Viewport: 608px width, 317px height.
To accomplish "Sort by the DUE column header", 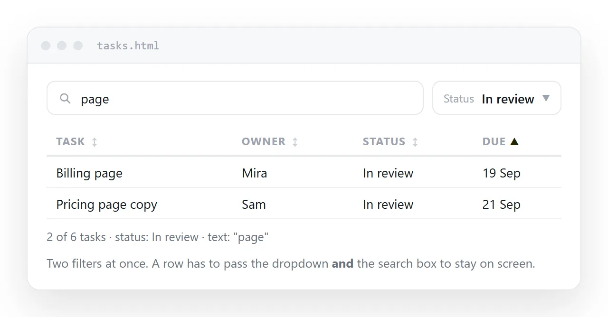I will 501,141.
